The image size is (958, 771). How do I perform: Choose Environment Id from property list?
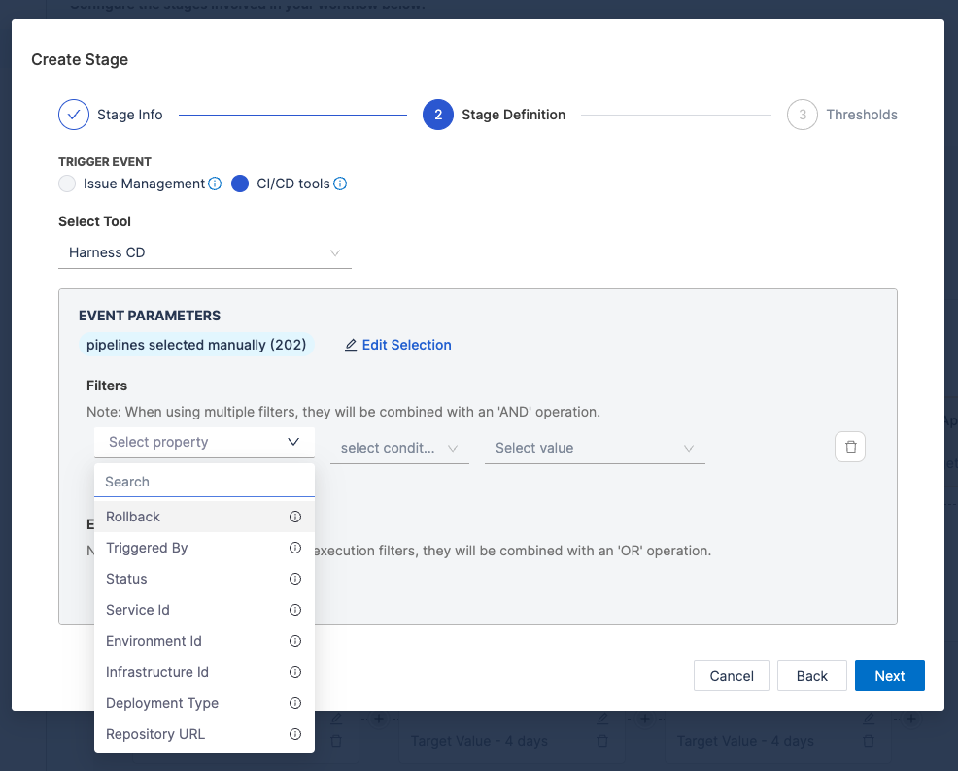pyautogui.click(x=154, y=641)
